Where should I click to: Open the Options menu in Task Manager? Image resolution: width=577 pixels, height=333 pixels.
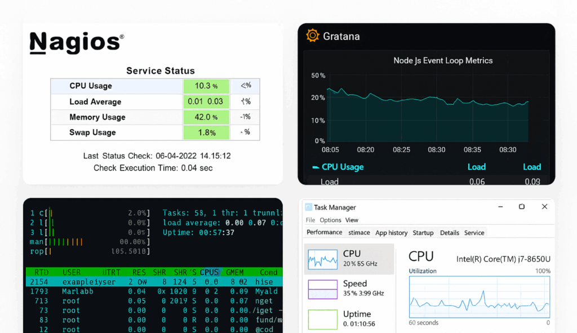[x=330, y=220]
